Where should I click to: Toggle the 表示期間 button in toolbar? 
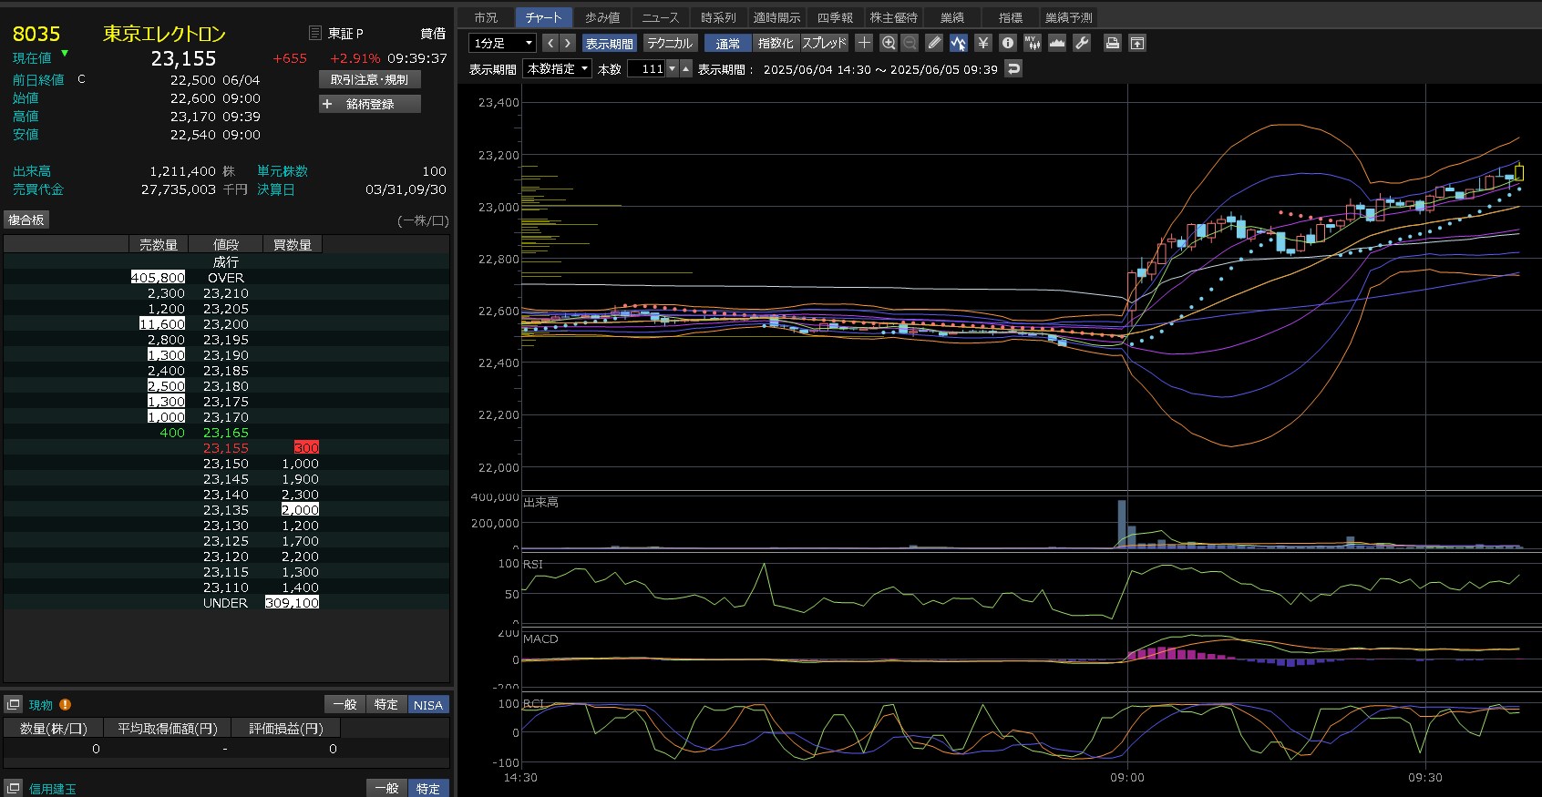[609, 43]
